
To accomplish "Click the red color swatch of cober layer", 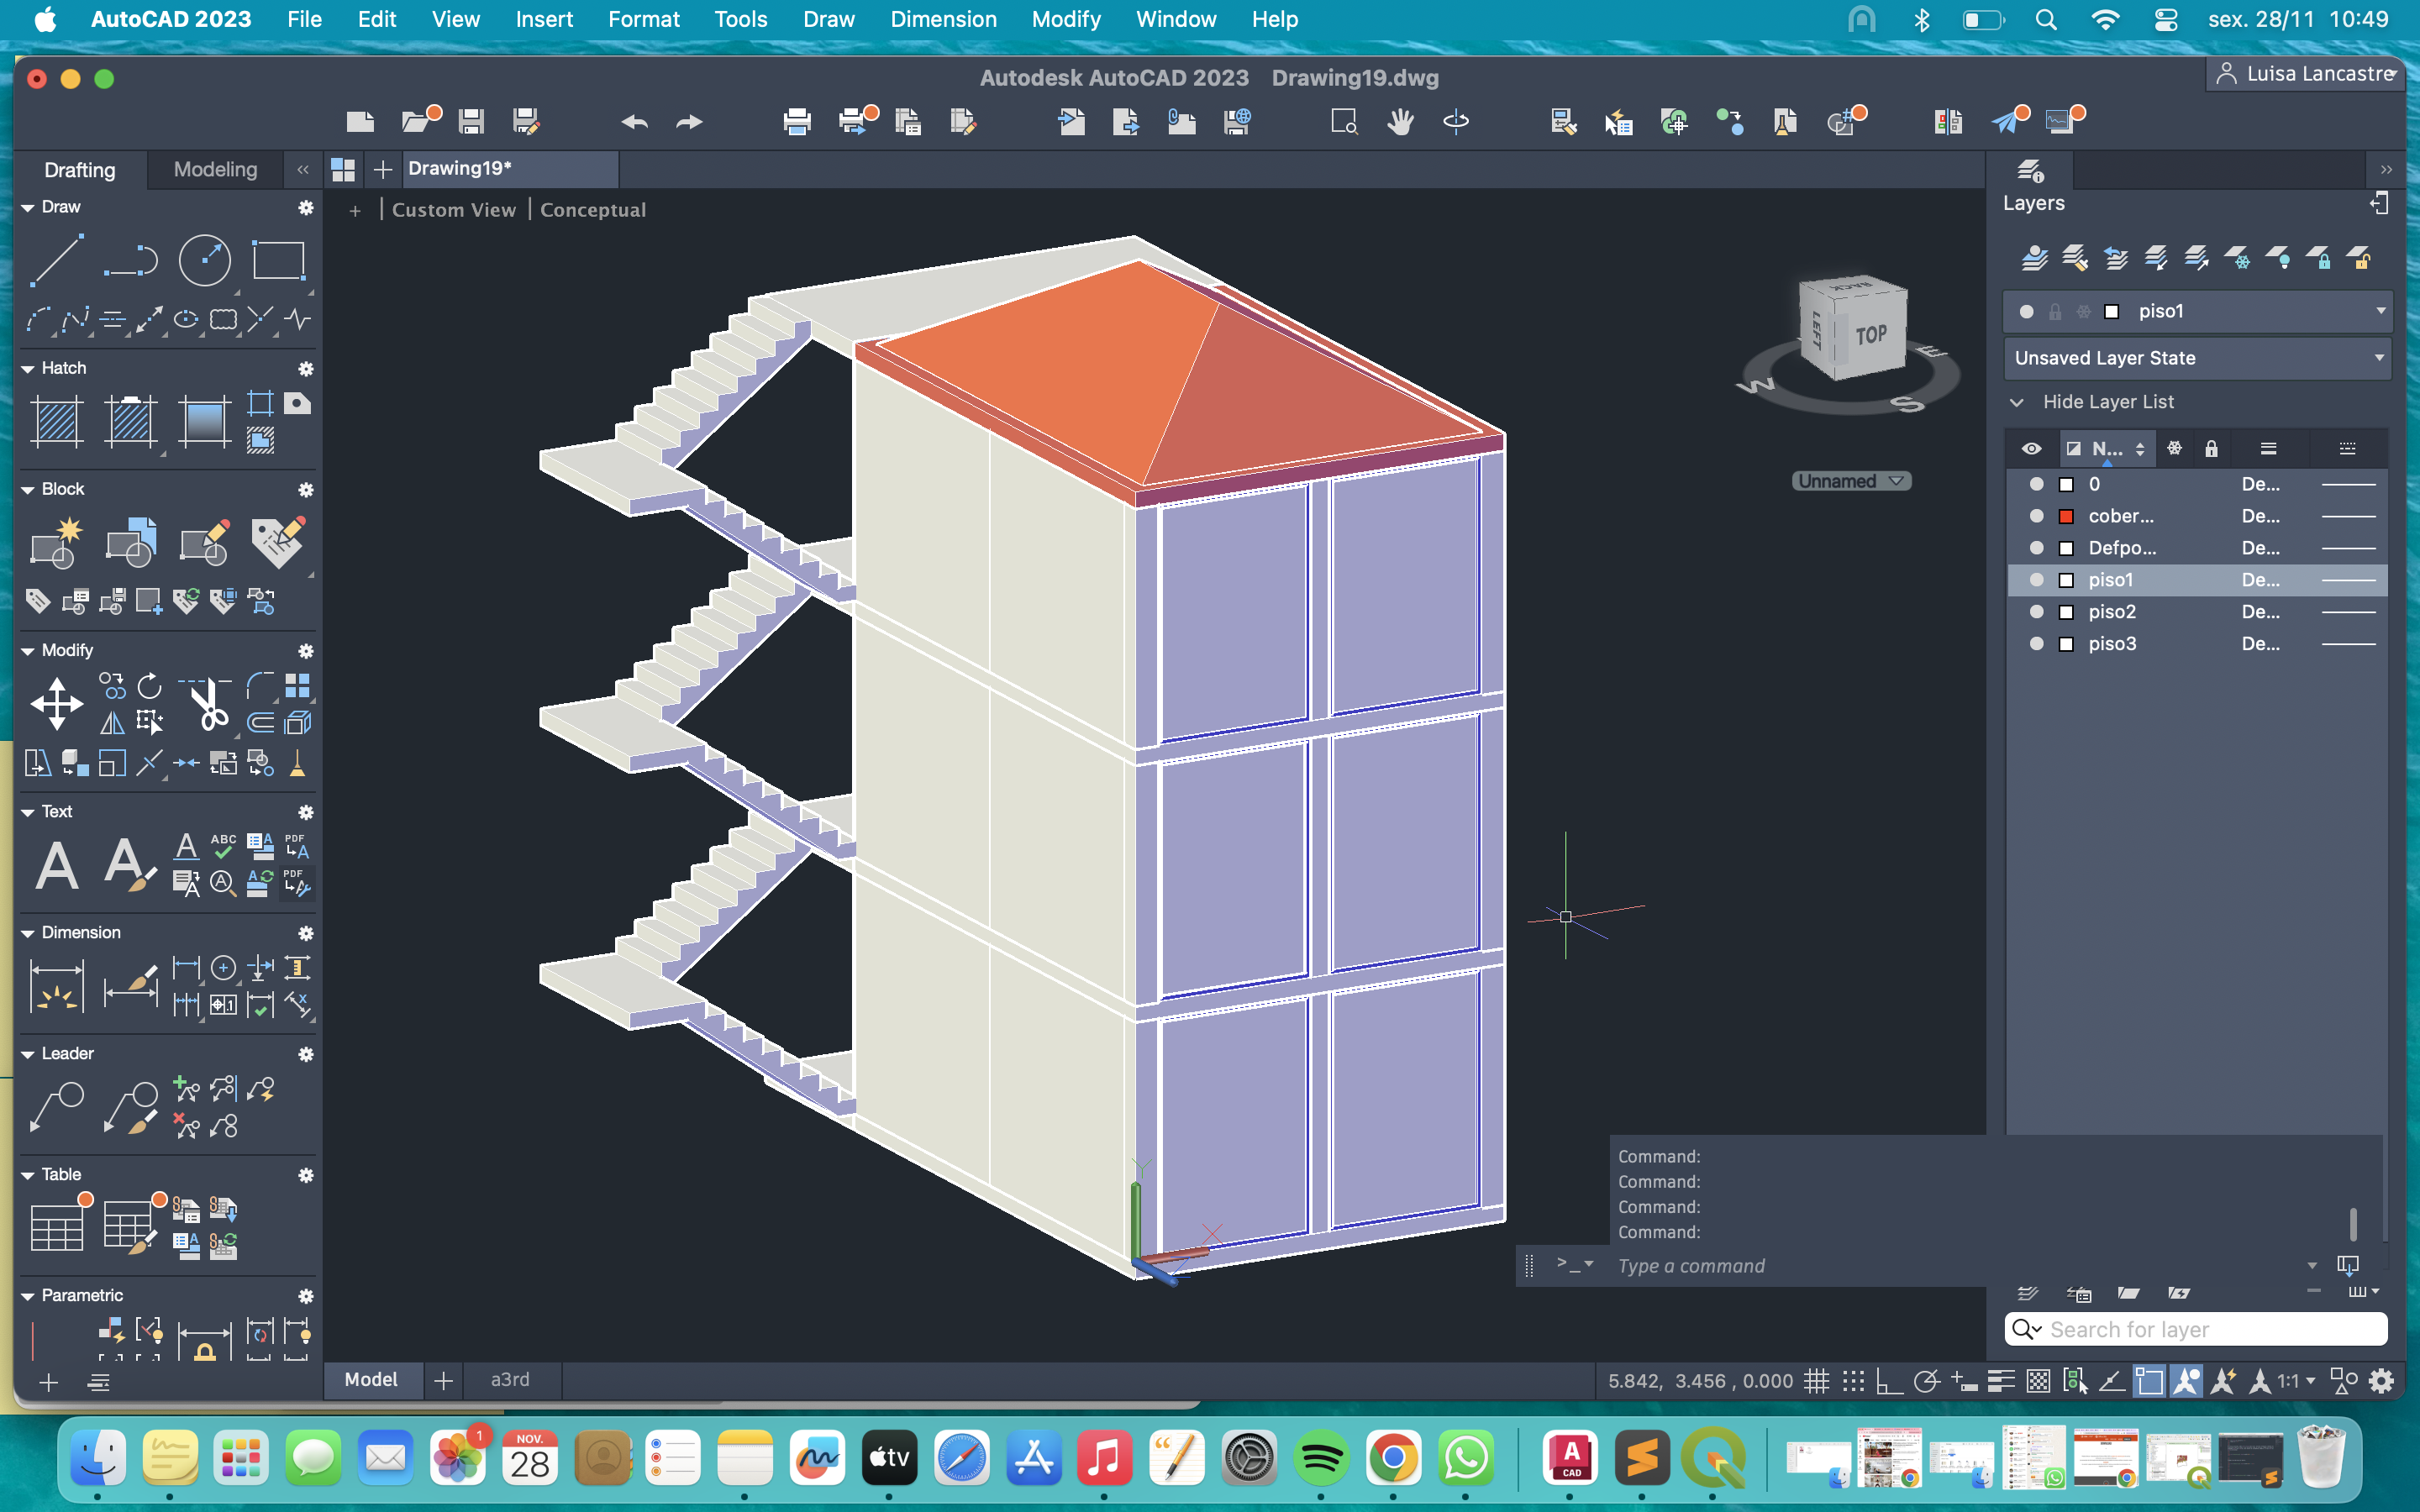I will point(2066,516).
